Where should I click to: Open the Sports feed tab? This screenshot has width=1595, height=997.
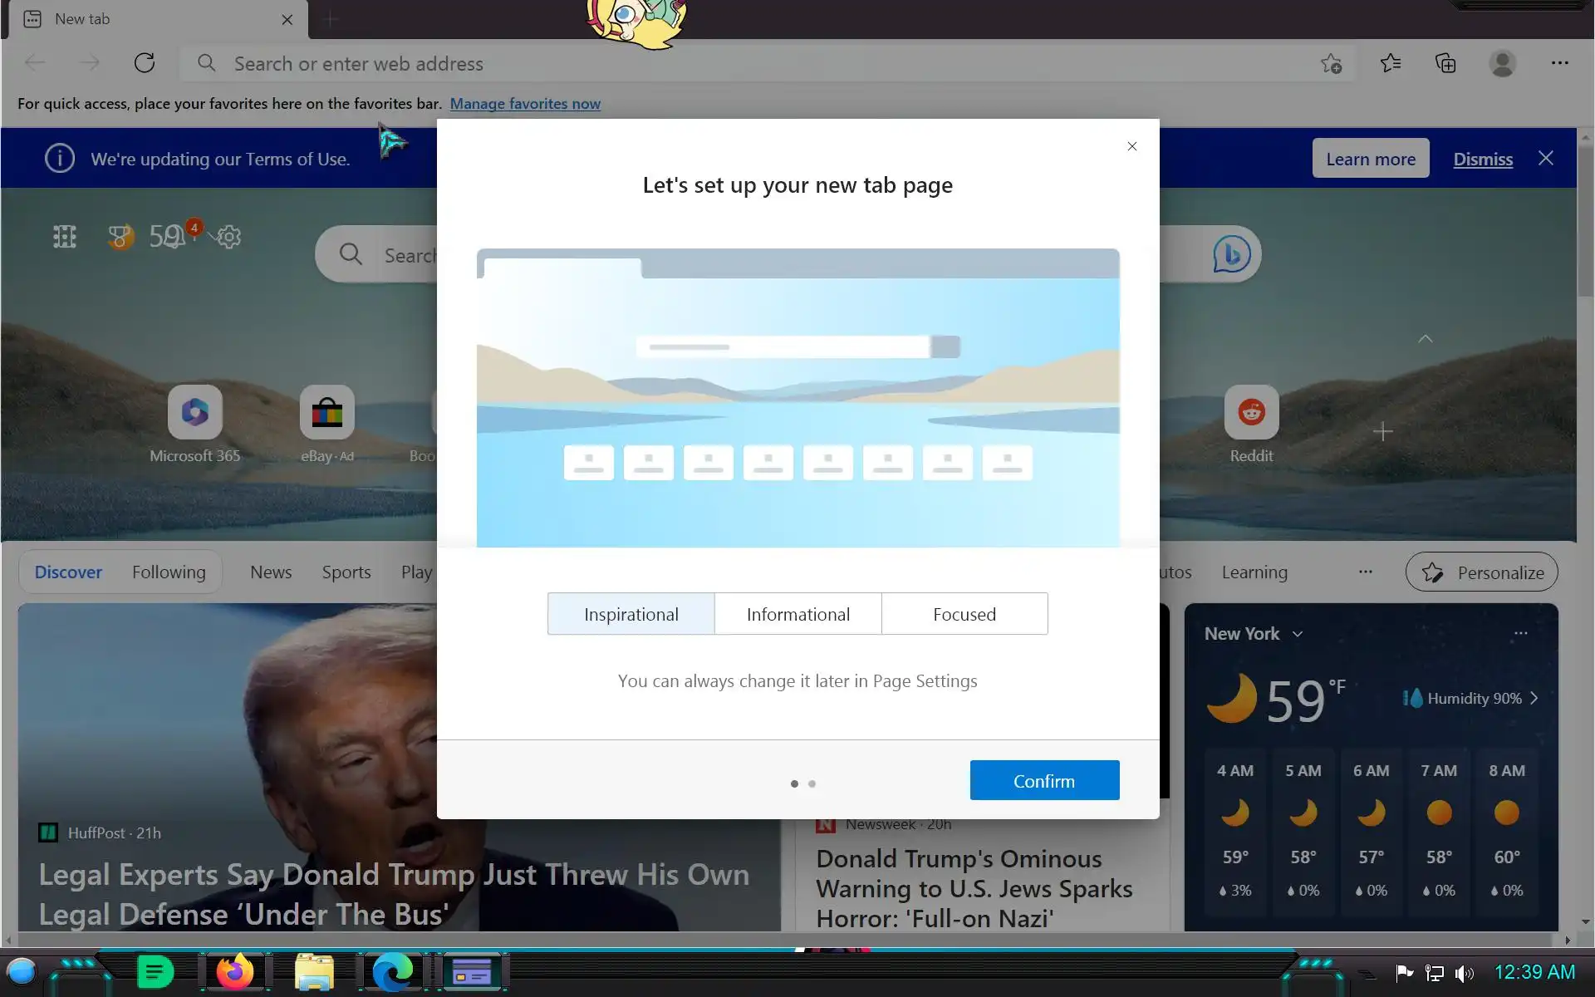[x=346, y=572]
